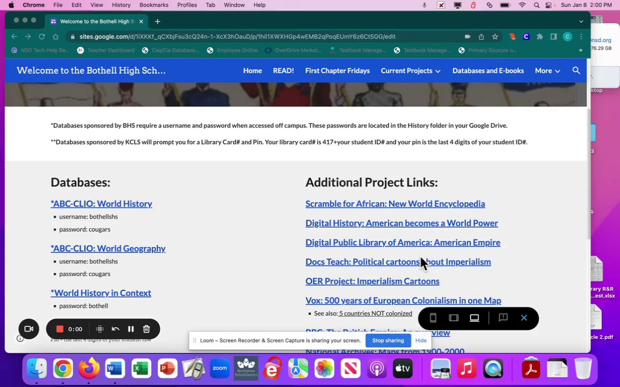Go to the Home page tab

[252, 71]
